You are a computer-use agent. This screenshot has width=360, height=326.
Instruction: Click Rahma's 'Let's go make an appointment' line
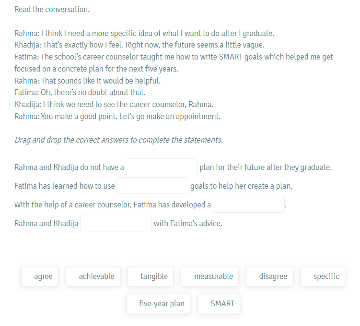tap(117, 116)
